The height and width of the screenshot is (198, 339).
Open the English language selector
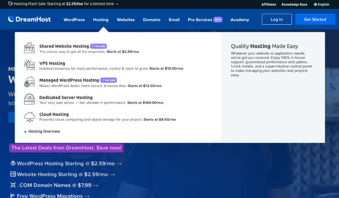(x=321, y=4)
